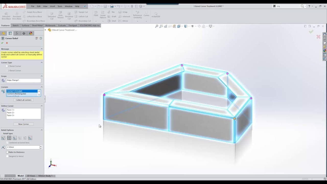Viewport: 327px width, 184px height.
Task: Select Rectangular relief type icon
Action: click(x=3, y=138)
